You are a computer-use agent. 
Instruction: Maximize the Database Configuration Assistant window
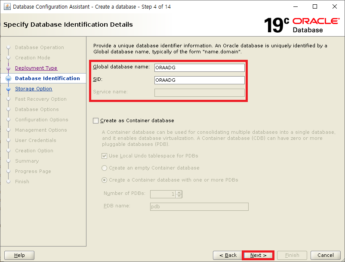point(315,6)
